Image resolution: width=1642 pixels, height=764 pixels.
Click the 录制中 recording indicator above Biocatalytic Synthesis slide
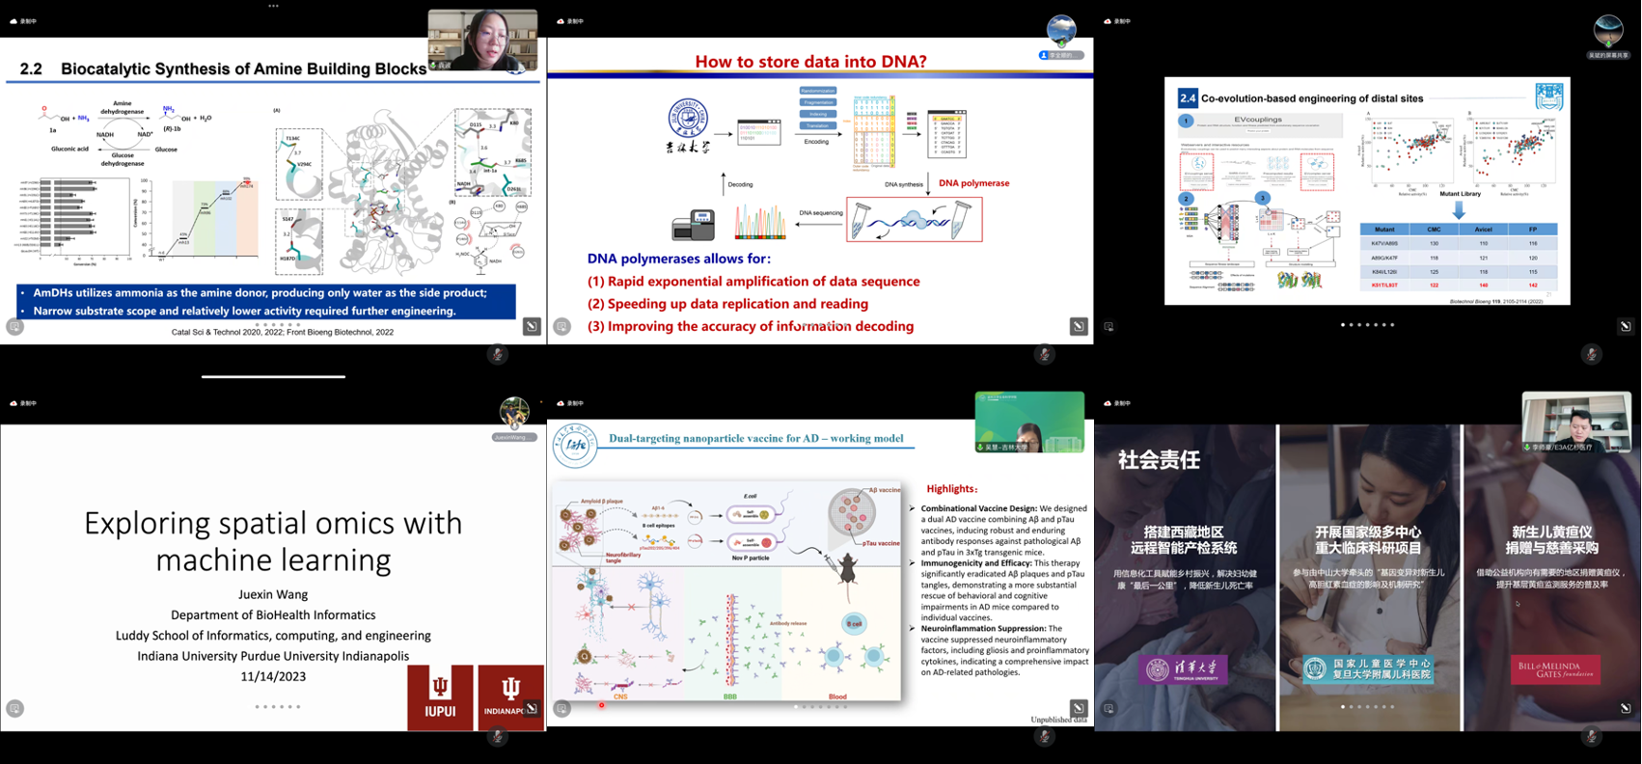pyautogui.click(x=23, y=21)
